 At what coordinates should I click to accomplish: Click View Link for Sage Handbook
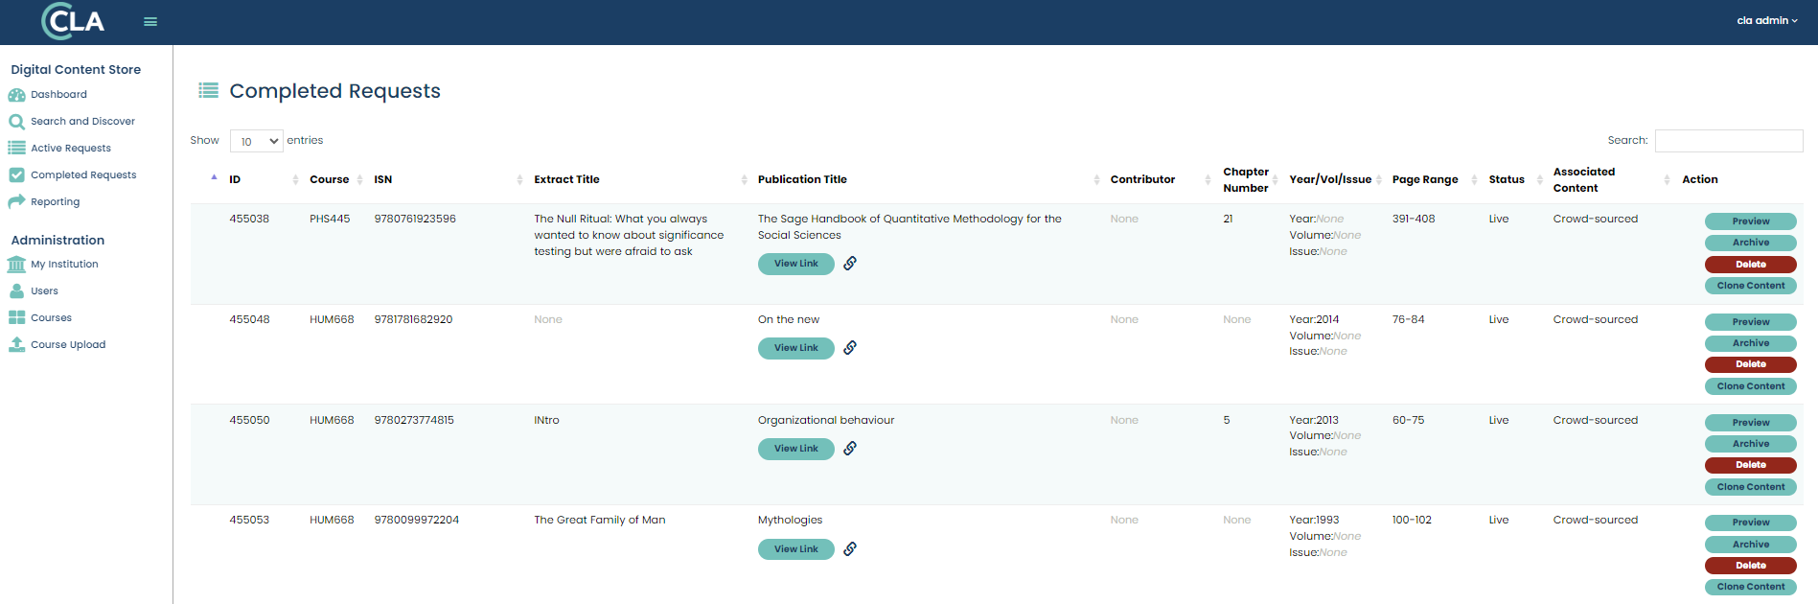click(x=795, y=264)
